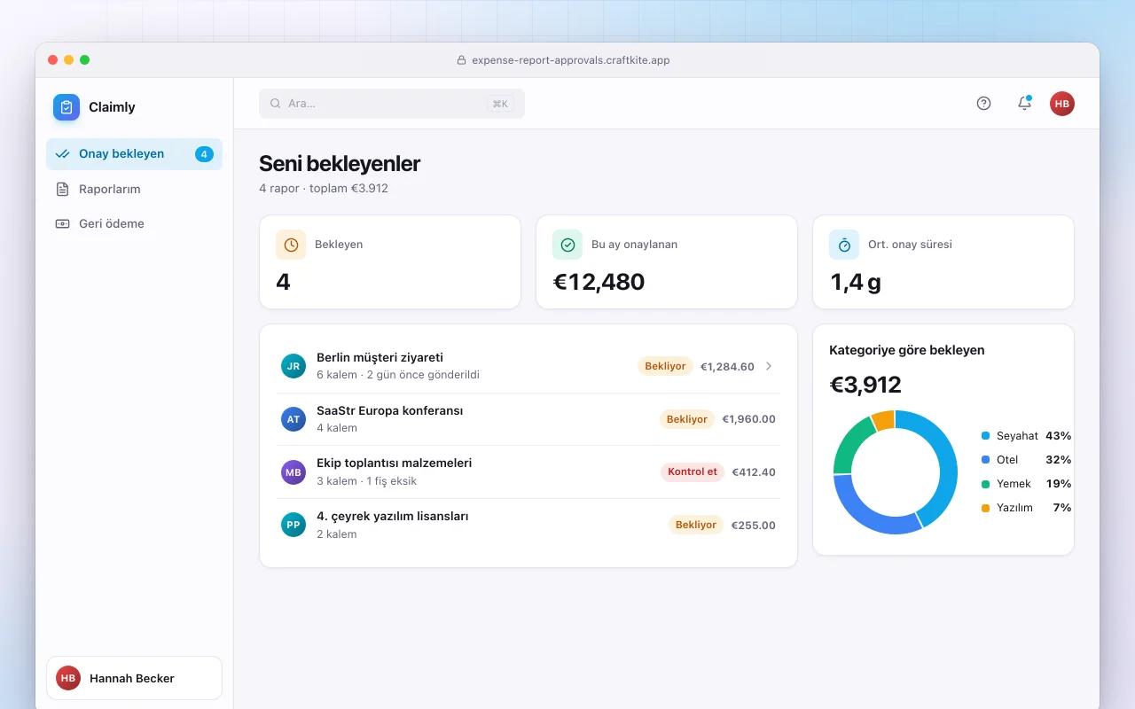Click the €412.40 amount
The image size is (1135, 709).
(x=754, y=472)
